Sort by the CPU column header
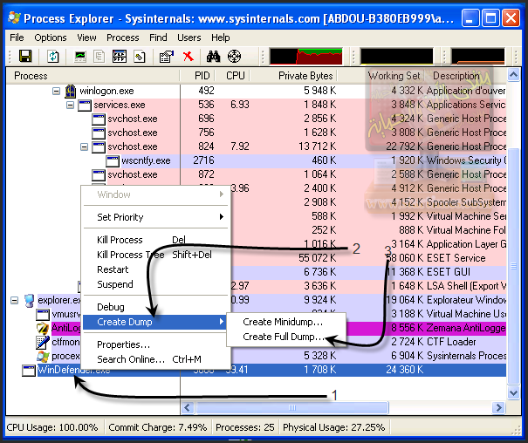The width and height of the screenshot is (528, 443). pyautogui.click(x=233, y=76)
